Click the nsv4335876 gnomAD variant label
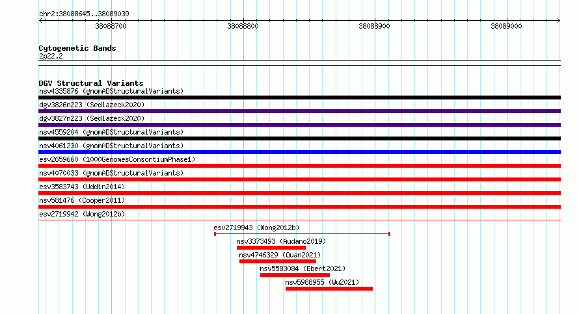This screenshot has width=579, height=314. [x=111, y=91]
